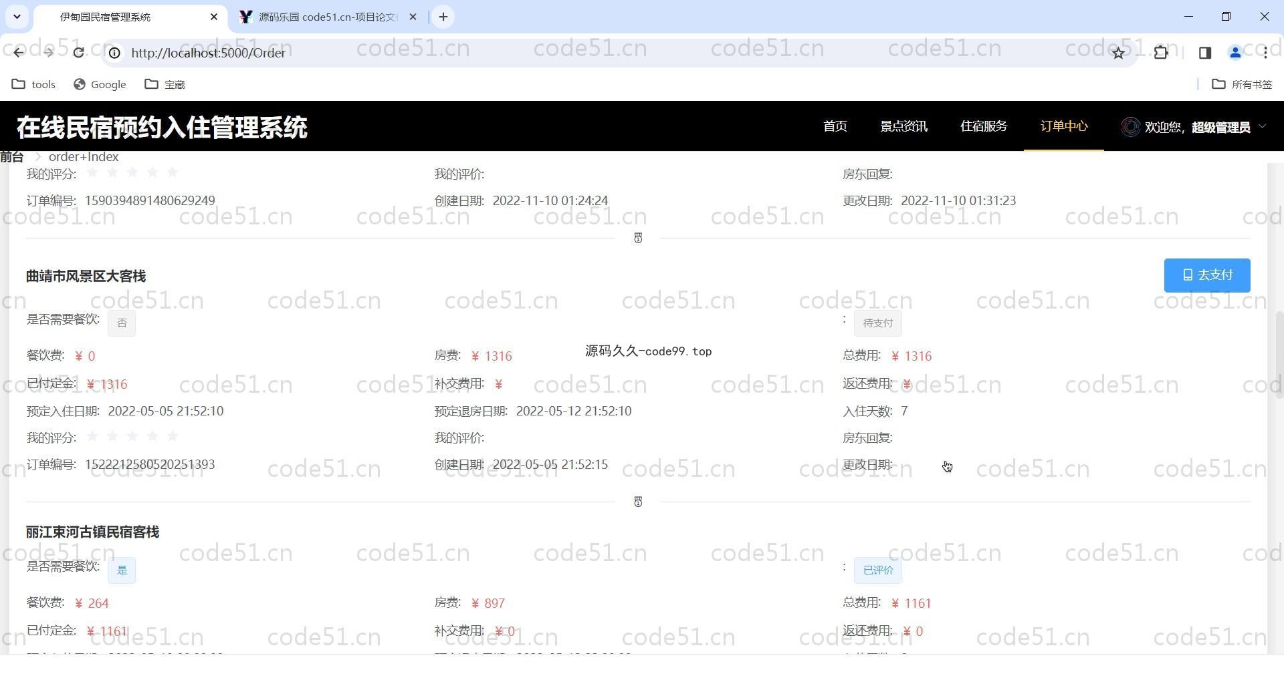Open the browser extensions puzzle icon

coord(1161,53)
